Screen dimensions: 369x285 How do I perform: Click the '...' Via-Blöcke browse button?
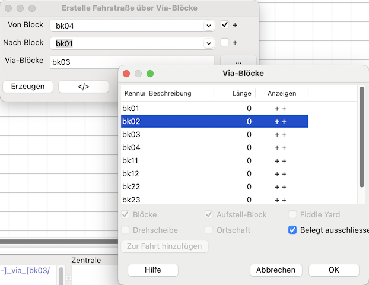point(238,61)
